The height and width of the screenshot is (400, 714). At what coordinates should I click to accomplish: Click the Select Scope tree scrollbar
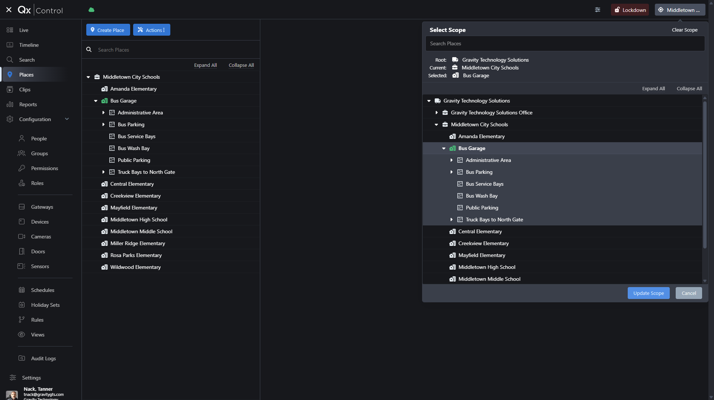704,175
